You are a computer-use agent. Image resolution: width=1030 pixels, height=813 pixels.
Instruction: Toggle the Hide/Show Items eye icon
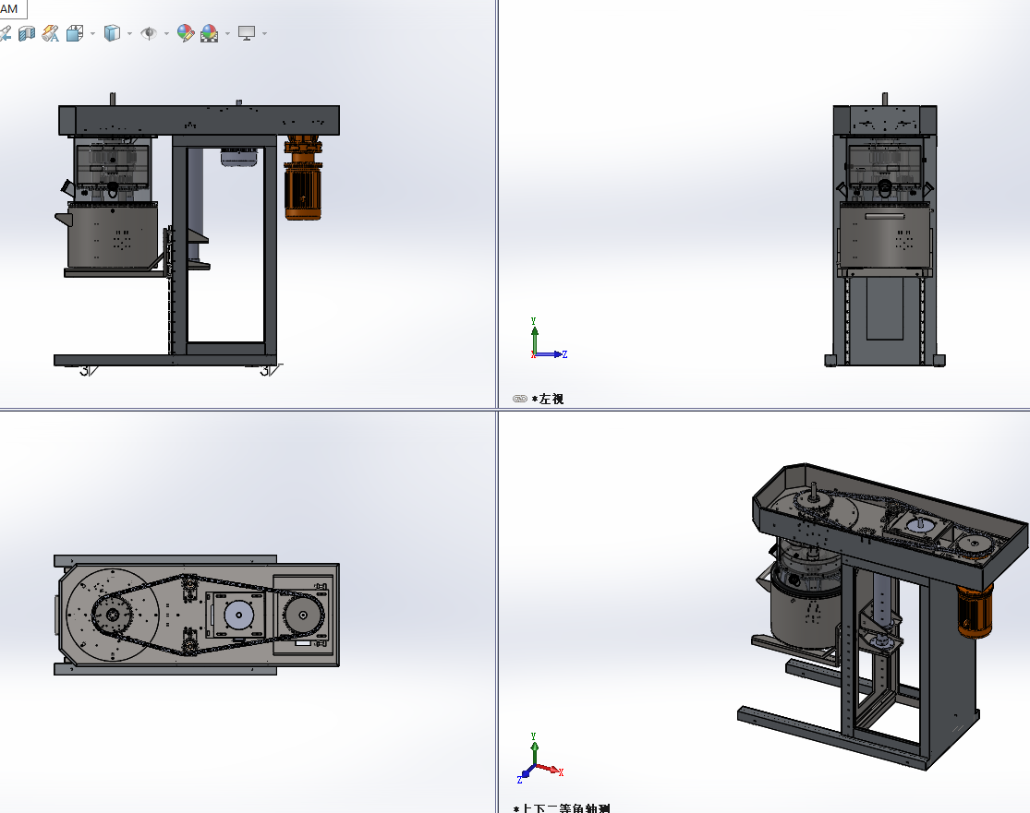click(149, 33)
